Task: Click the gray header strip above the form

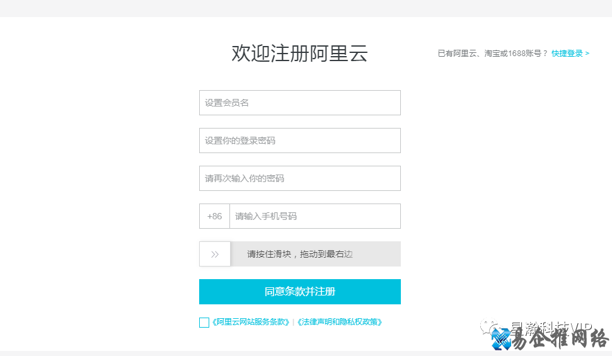Action: [x=306, y=8]
